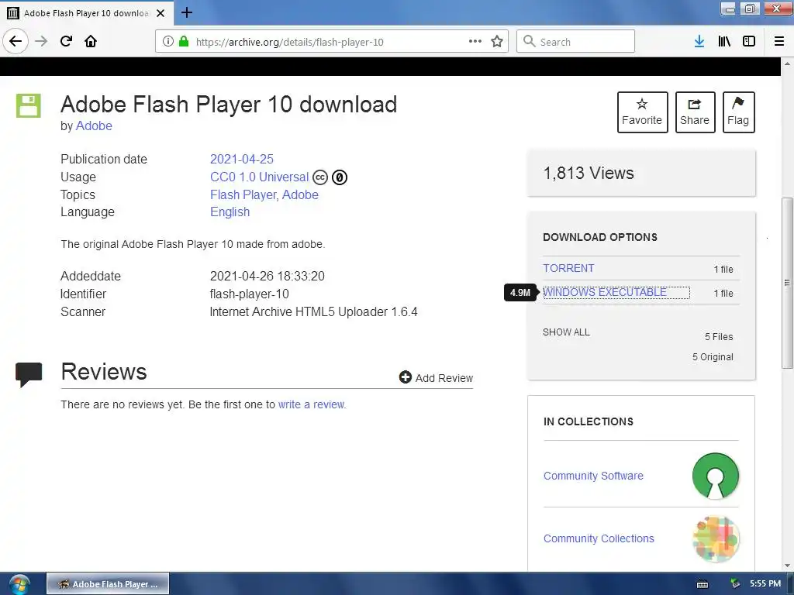Go back to the previous page
Viewport: 794px width, 595px height.
16,41
